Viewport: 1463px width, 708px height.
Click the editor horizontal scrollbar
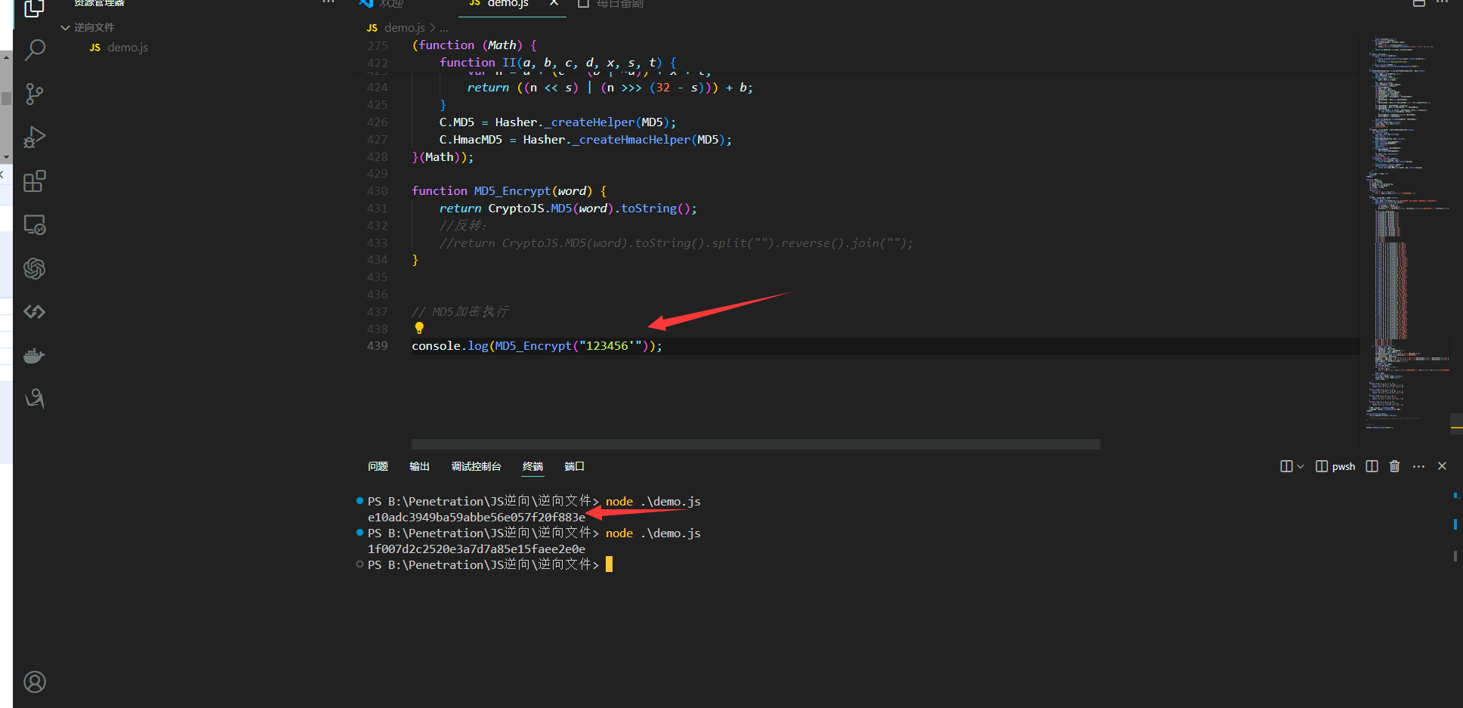click(755, 444)
